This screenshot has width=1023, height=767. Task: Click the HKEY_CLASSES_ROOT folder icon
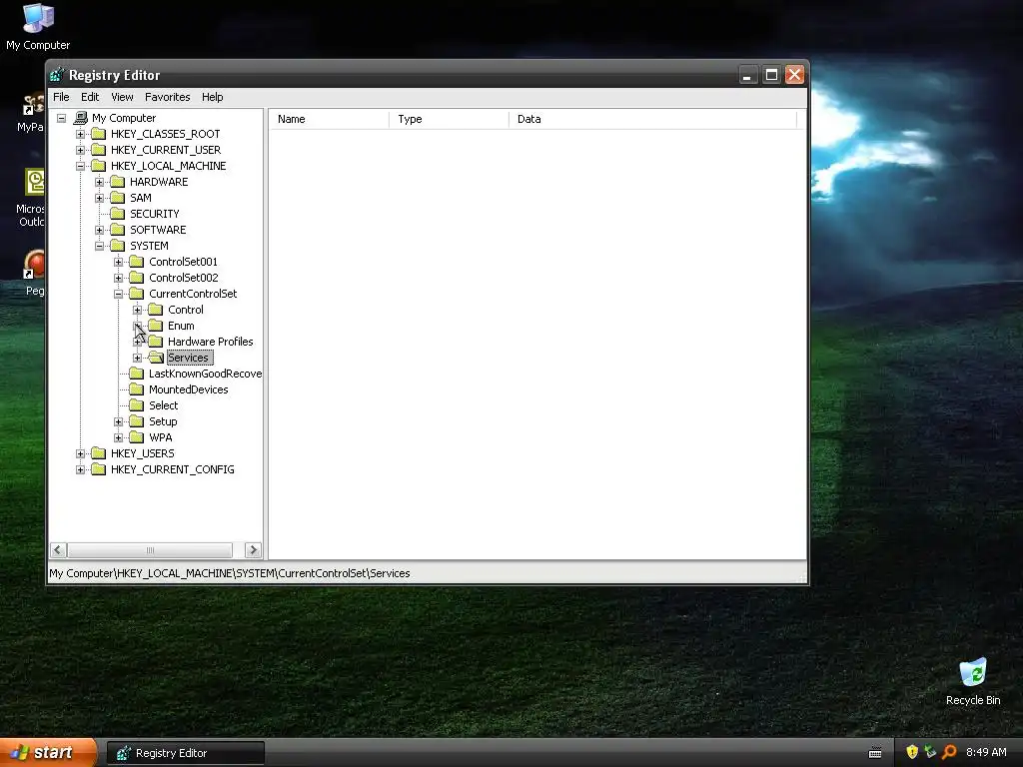tap(99, 134)
